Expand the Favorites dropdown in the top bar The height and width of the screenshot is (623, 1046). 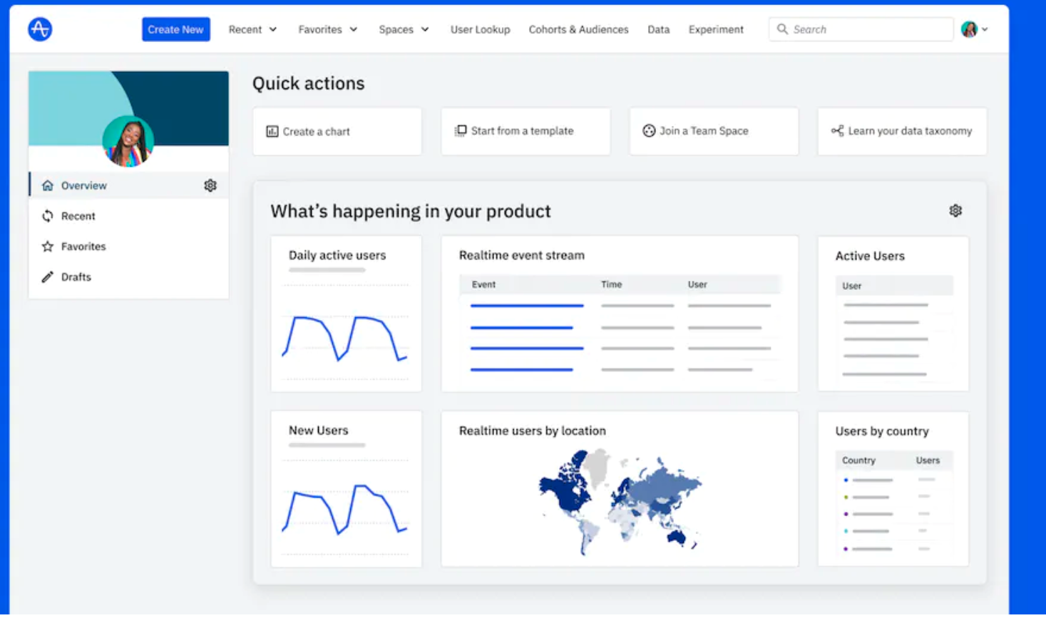click(x=328, y=29)
